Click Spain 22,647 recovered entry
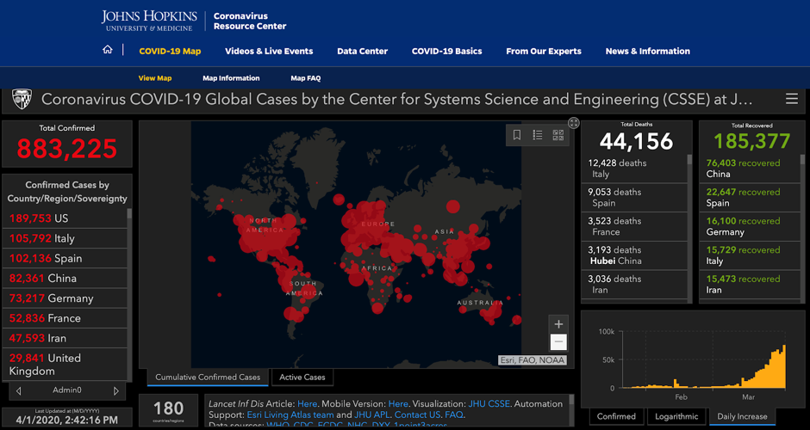810x430 pixels. pos(750,198)
